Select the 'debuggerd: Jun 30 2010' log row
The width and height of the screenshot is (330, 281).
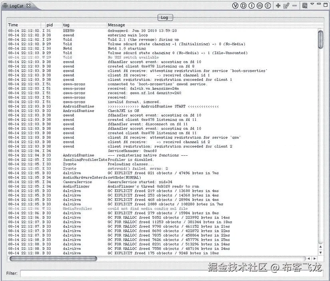pos(162,30)
